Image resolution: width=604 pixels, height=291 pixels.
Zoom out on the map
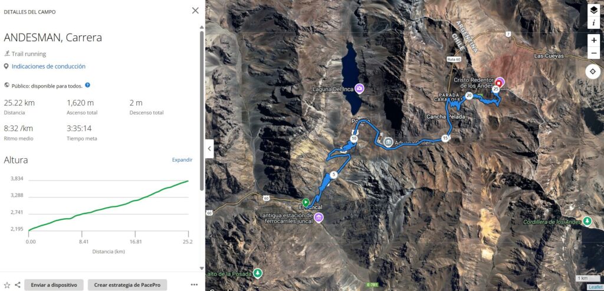click(593, 52)
